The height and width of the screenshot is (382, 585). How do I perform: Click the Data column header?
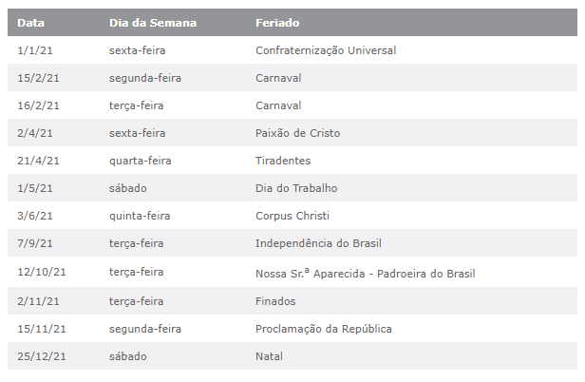pos(30,21)
